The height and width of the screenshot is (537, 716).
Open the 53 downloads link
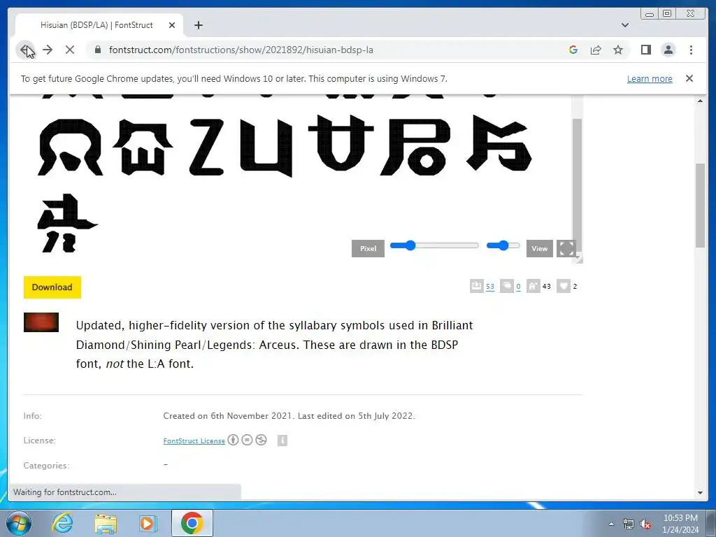pos(490,287)
